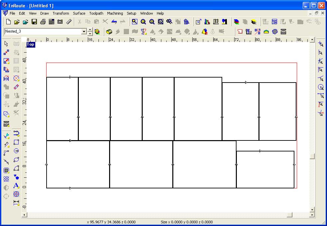Click the layer spinner up arrow
The height and width of the screenshot is (226, 327).
(x=90, y=30)
